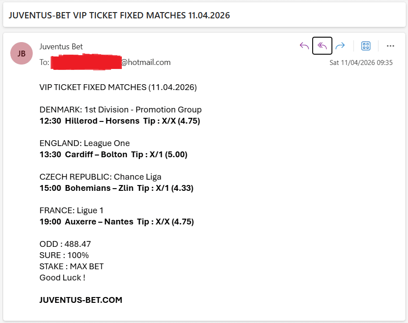Open more message actions via ellipsis icon
Screen dimensions: 408x323
pos(391,46)
